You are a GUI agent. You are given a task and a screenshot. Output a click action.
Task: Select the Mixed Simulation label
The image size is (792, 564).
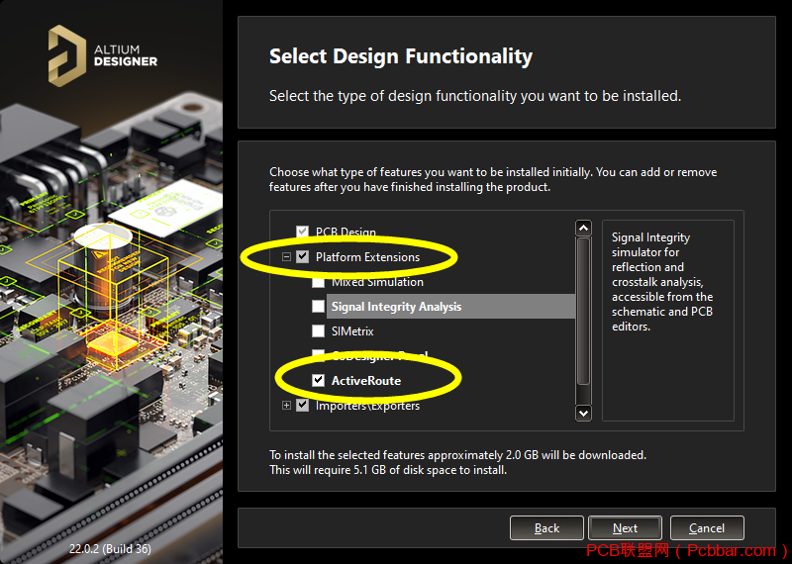coord(377,282)
